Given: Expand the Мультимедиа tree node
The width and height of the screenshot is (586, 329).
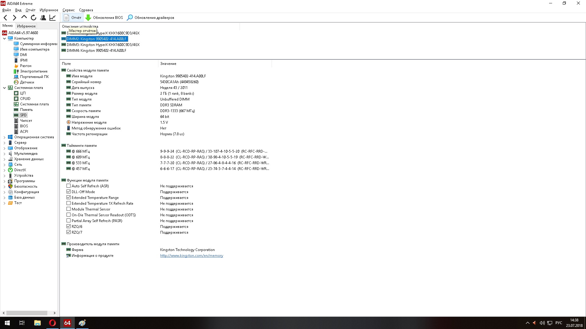Looking at the screenshot, I should (4, 154).
